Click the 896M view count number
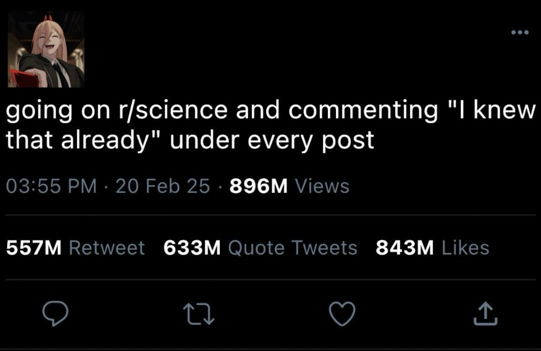Viewport: 541px width, 351px height. [259, 186]
